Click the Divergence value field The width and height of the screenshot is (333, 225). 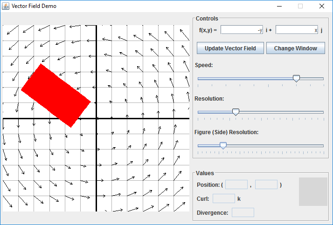point(243,212)
